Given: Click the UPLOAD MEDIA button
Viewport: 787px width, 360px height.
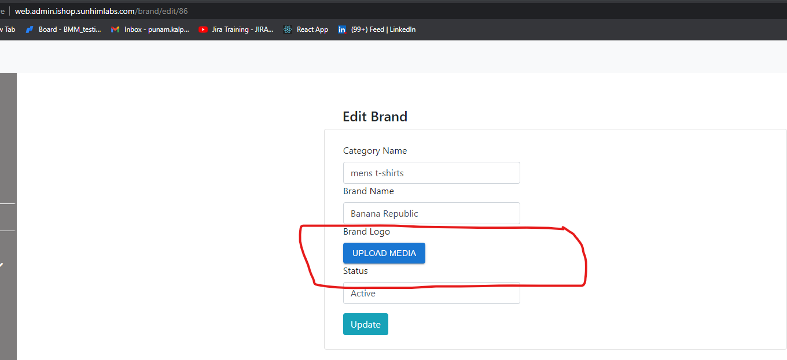Looking at the screenshot, I should pyautogui.click(x=384, y=253).
